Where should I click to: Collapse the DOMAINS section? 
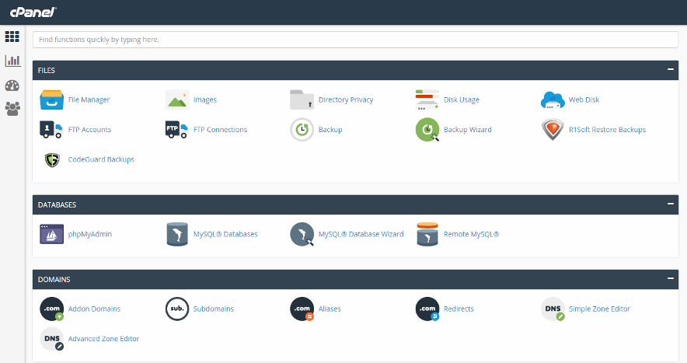671,278
